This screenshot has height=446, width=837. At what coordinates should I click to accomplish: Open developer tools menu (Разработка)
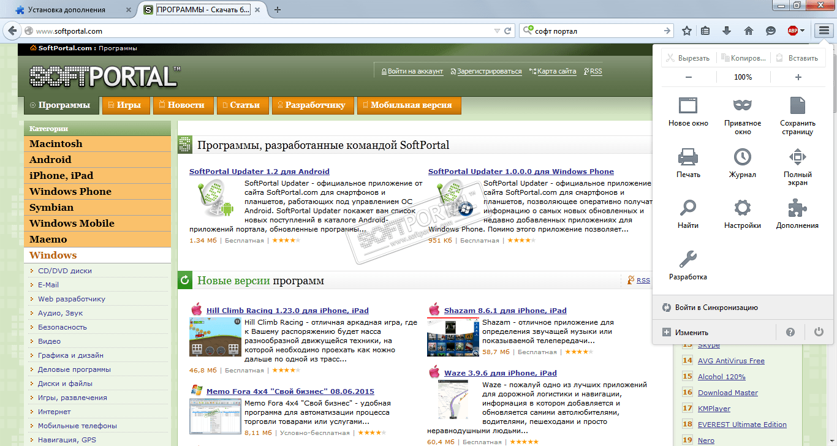tap(688, 265)
